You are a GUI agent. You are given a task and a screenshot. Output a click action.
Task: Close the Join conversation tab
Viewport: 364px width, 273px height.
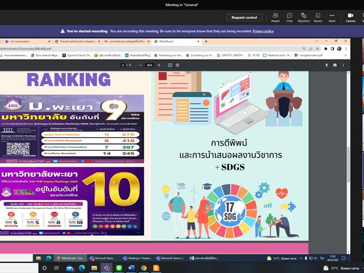tap(49, 42)
